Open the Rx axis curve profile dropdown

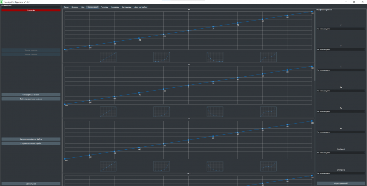pos(341,91)
